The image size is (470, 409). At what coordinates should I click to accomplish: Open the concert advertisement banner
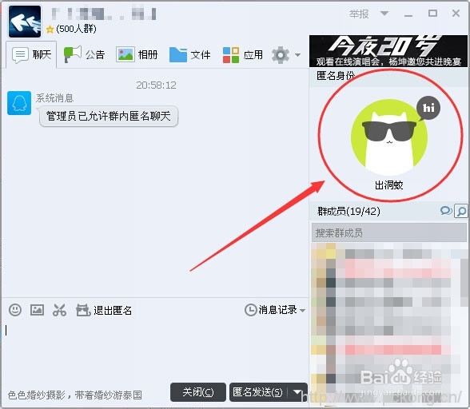pos(388,50)
